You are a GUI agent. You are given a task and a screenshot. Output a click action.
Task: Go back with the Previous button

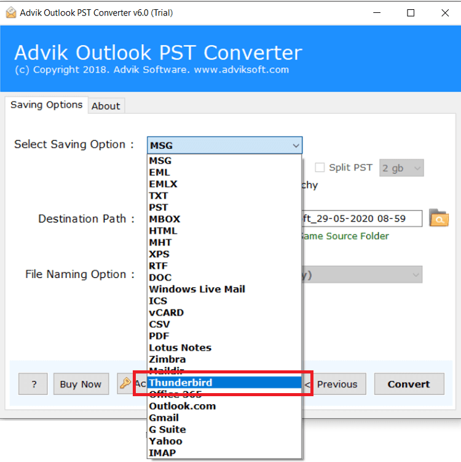pyautogui.click(x=335, y=384)
